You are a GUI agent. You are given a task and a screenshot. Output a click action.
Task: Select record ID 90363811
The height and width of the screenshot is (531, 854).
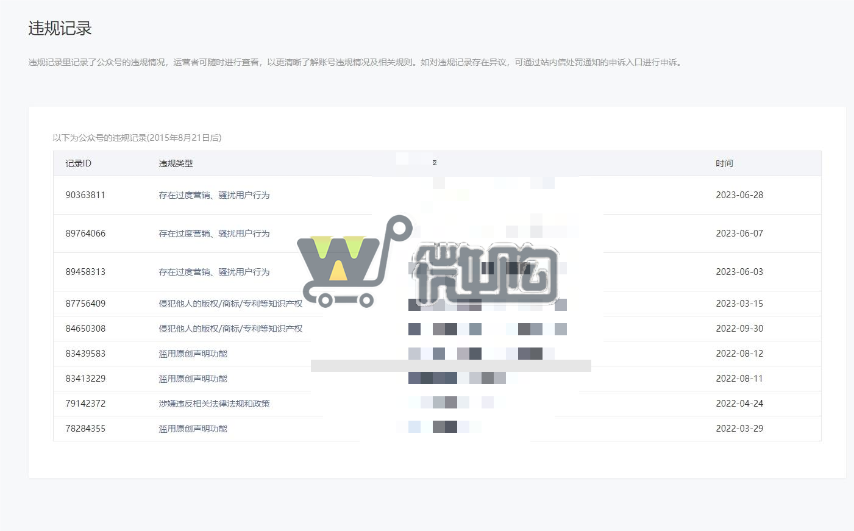pyautogui.click(x=85, y=195)
